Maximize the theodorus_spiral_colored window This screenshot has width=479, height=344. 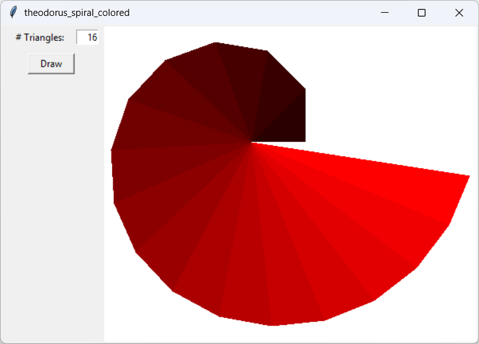tap(422, 13)
